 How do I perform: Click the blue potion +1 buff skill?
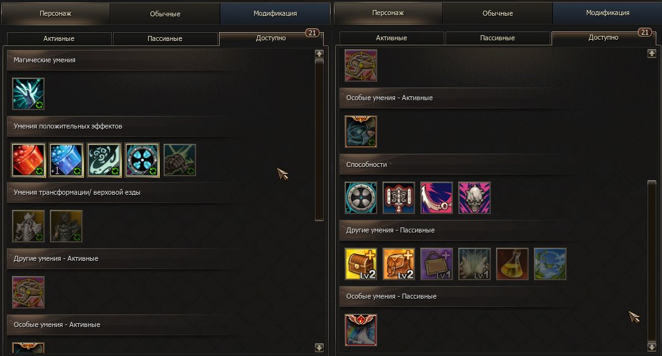(x=66, y=160)
